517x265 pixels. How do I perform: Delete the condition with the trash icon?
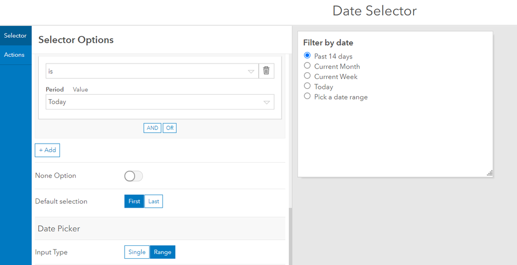point(266,71)
